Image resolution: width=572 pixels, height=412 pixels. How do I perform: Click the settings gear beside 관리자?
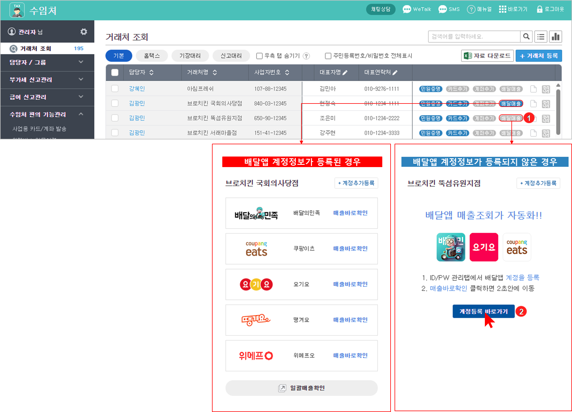[x=83, y=32]
